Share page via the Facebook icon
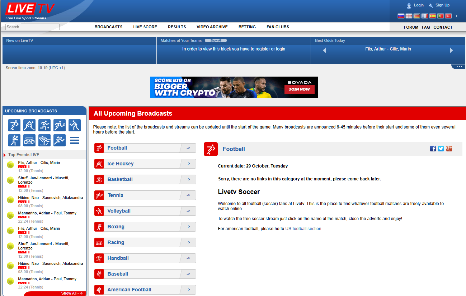The height and width of the screenshot is (296, 466). [x=433, y=149]
